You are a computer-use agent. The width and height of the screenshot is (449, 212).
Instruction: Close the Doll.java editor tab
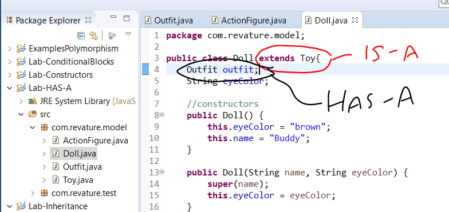[355, 21]
